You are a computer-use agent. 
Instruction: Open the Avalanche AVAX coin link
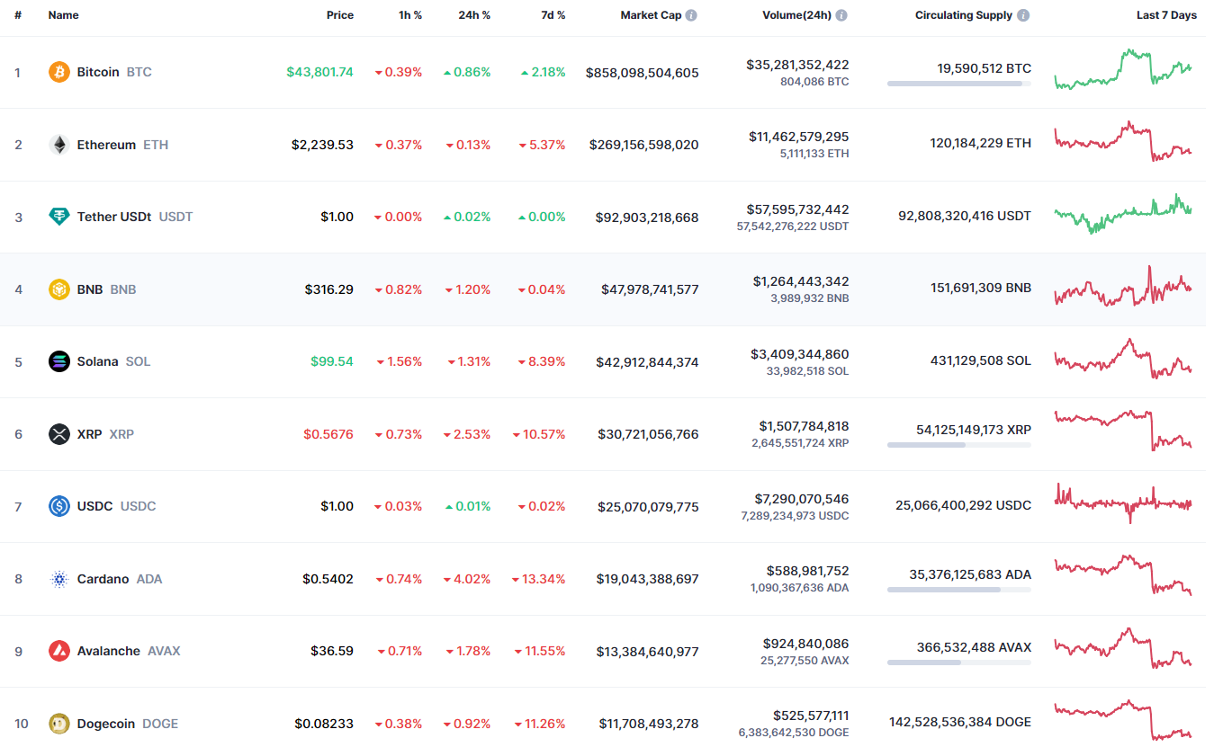(128, 651)
